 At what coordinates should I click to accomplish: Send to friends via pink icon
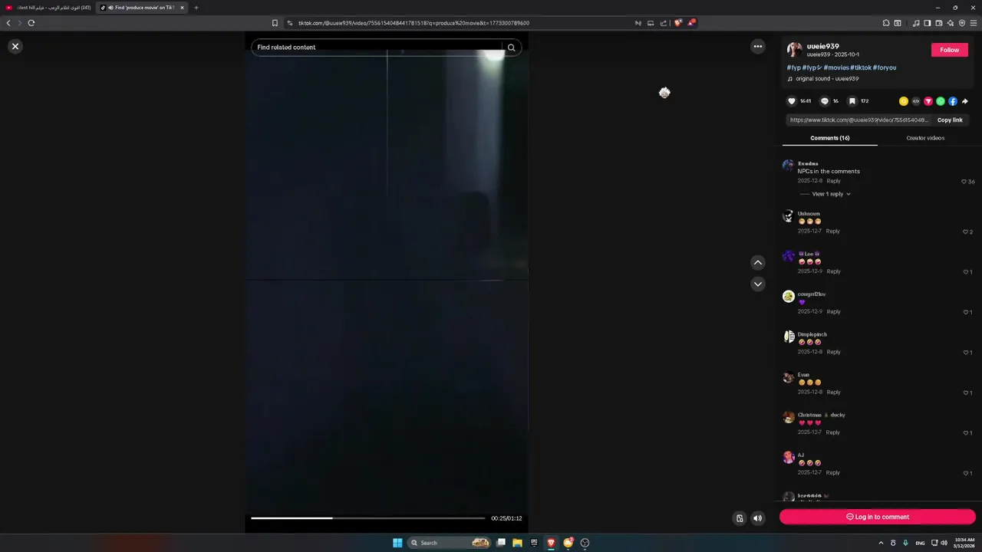click(928, 101)
